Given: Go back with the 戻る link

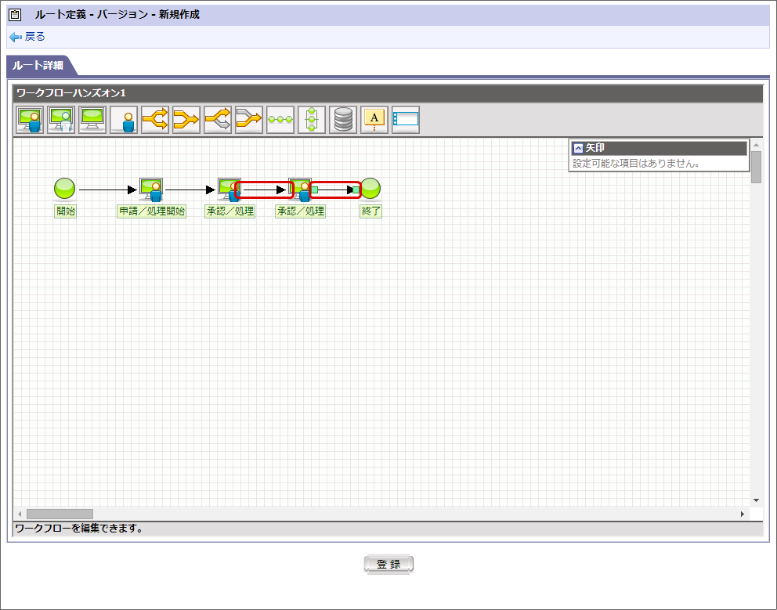Looking at the screenshot, I should (34, 37).
